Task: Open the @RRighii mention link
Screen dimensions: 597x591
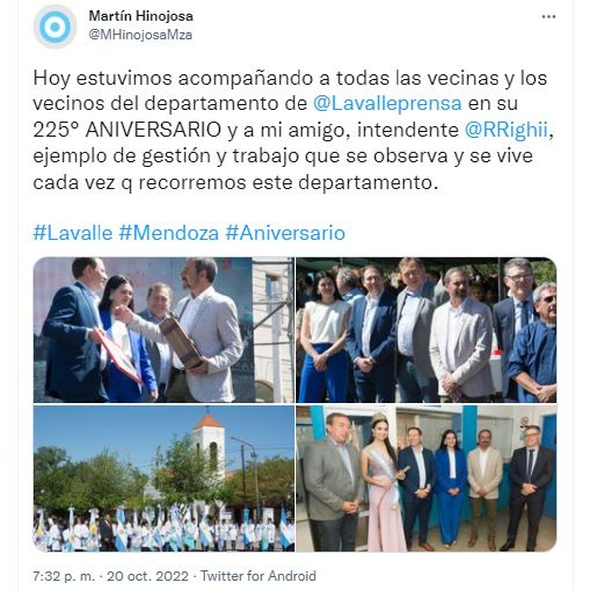Action: click(x=506, y=130)
